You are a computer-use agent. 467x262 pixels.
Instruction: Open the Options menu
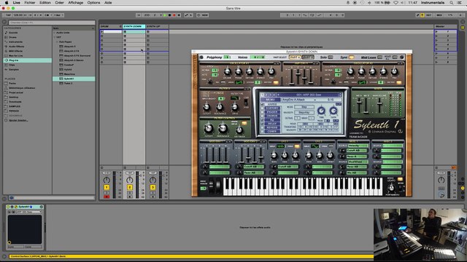(93, 3)
